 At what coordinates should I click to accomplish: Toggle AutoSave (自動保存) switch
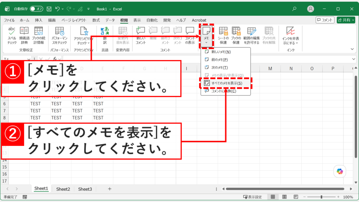(36, 9)
